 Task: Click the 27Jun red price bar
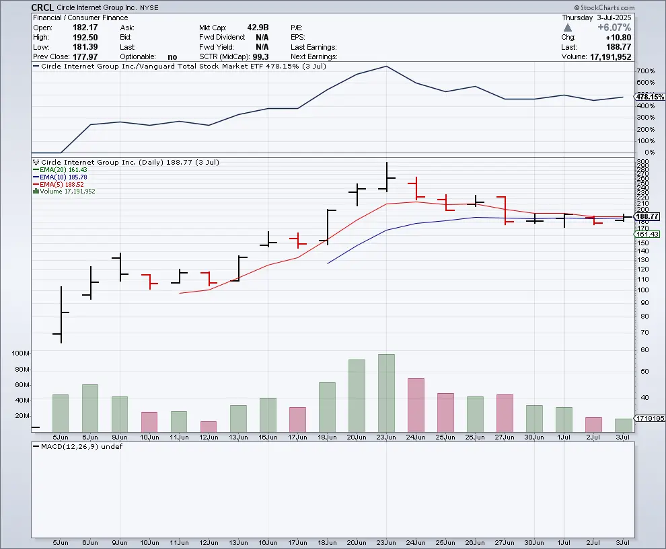tap(505, 210)
